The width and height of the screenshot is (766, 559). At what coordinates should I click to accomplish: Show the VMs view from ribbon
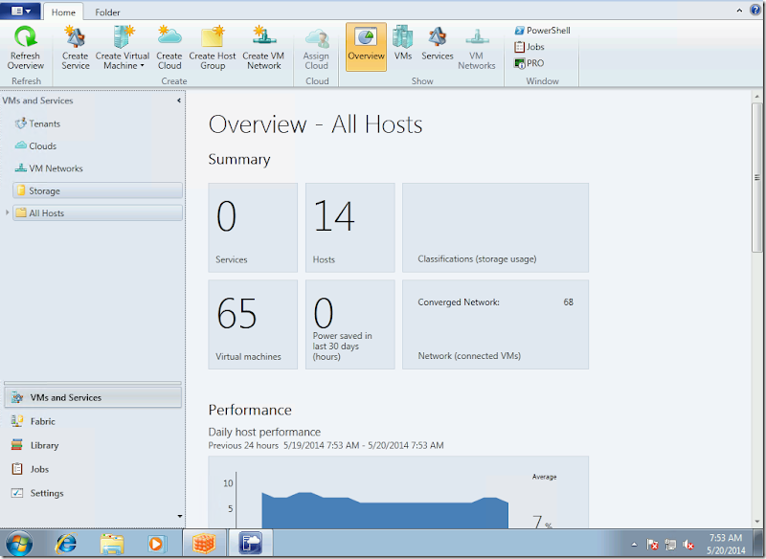403,44
